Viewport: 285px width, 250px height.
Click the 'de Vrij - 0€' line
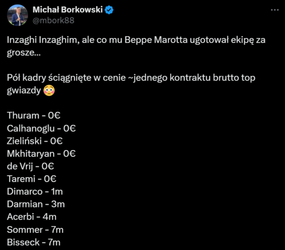[31, 166]
